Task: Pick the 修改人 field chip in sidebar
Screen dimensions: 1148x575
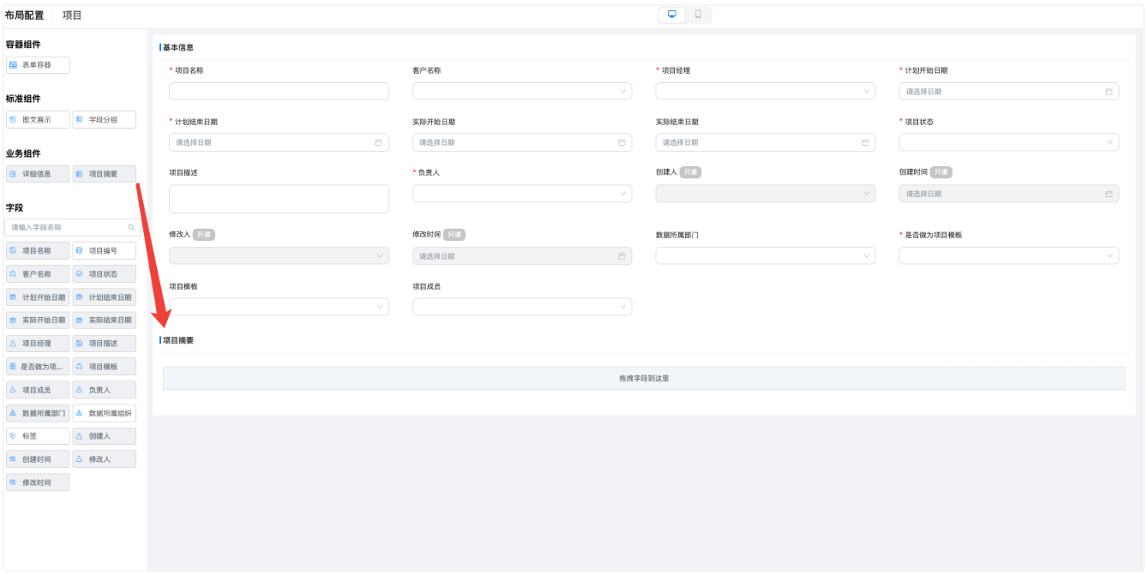Action: click(105, 459)
